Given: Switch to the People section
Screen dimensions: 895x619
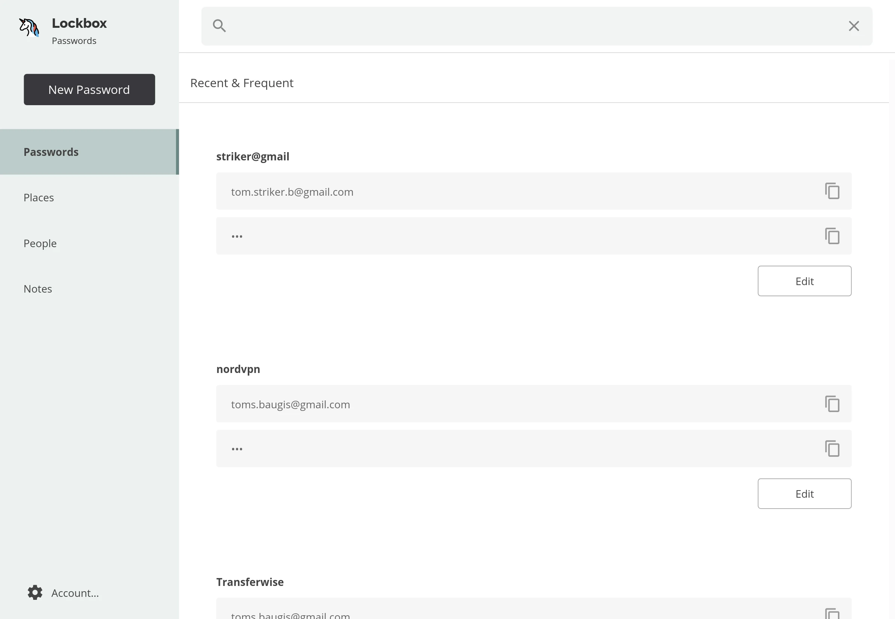Looking at the screenshot, I should (40, 243).
